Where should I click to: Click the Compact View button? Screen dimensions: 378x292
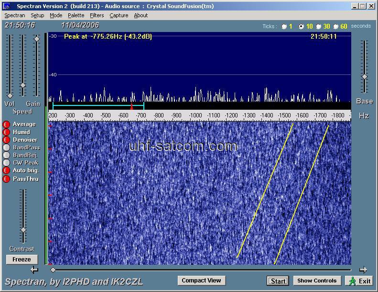tap(201, 281)
